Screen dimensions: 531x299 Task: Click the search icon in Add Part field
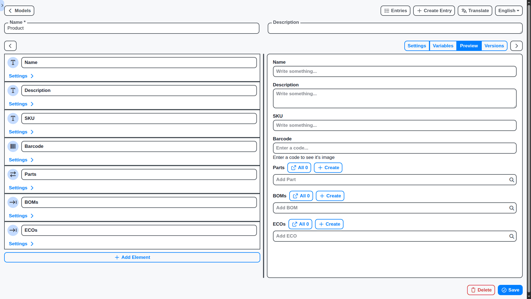pyautogui.click(x=512, y=180)
